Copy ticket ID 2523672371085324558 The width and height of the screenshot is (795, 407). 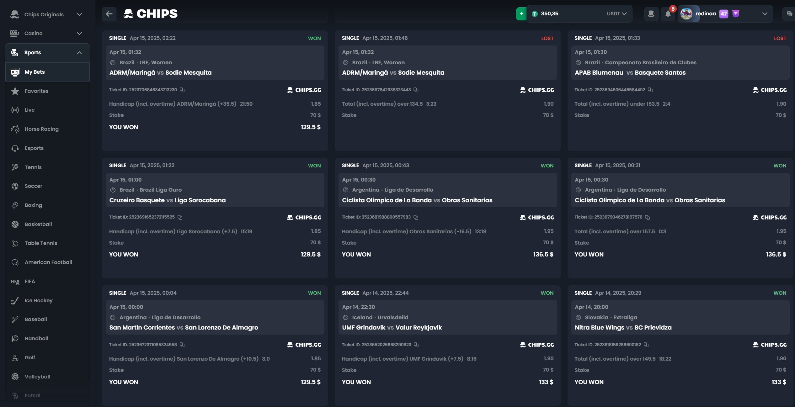pyautogui.click(x=182, y=345)
